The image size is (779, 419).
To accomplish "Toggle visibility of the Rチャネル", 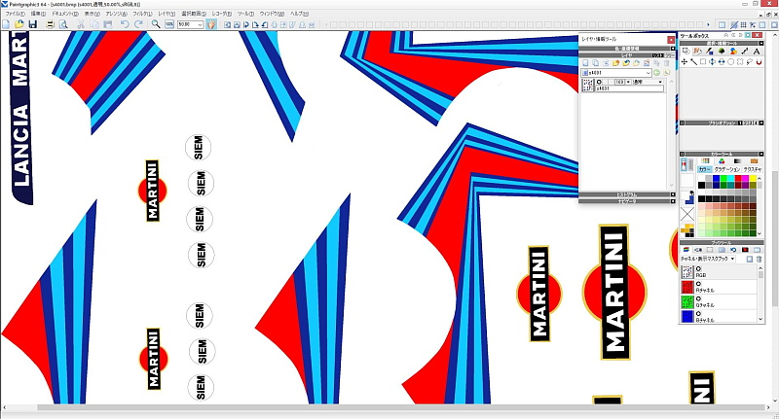I will pyautogui.click(x=699, y=284).
